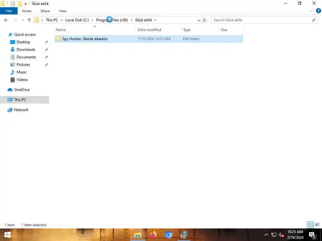Click Program Files (x86) breadcrumb
322x241 pixels.
click(x=112, y=20)
